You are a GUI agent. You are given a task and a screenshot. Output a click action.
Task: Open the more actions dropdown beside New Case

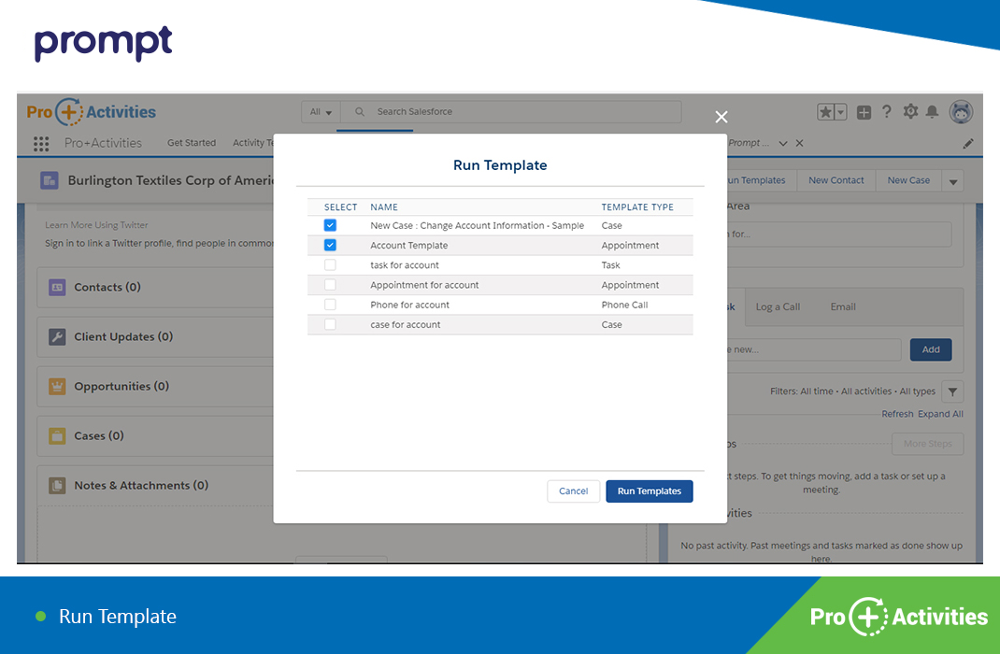pos(953,181)
